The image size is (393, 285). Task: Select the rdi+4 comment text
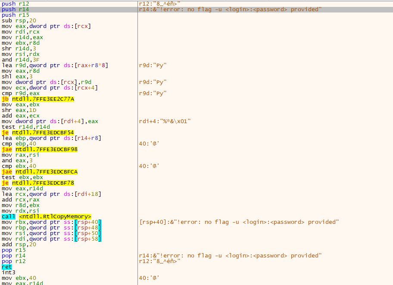tap(165, 121)
